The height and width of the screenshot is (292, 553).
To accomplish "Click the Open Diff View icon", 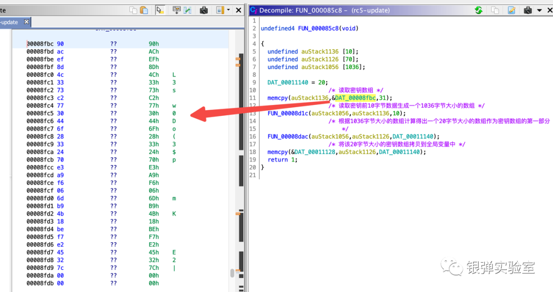I will click(x=187, y=10).
